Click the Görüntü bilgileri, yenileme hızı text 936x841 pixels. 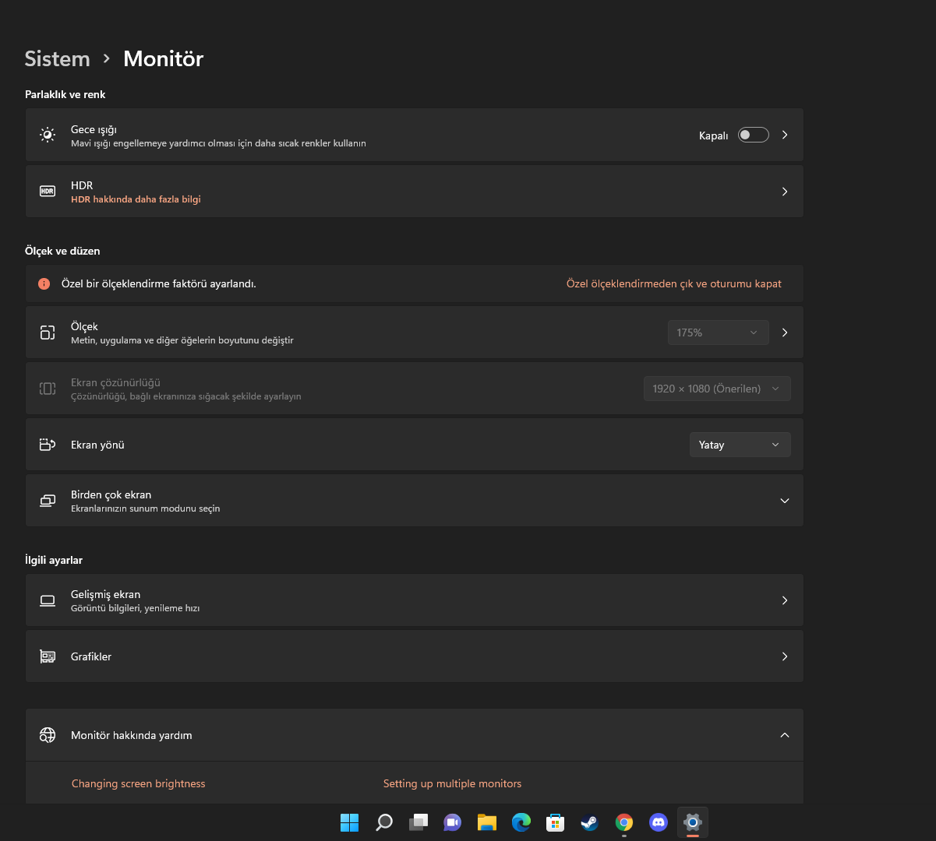tap(136, 608)
